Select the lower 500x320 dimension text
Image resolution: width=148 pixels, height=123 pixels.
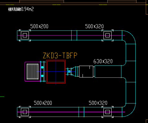tap(98, 103)
